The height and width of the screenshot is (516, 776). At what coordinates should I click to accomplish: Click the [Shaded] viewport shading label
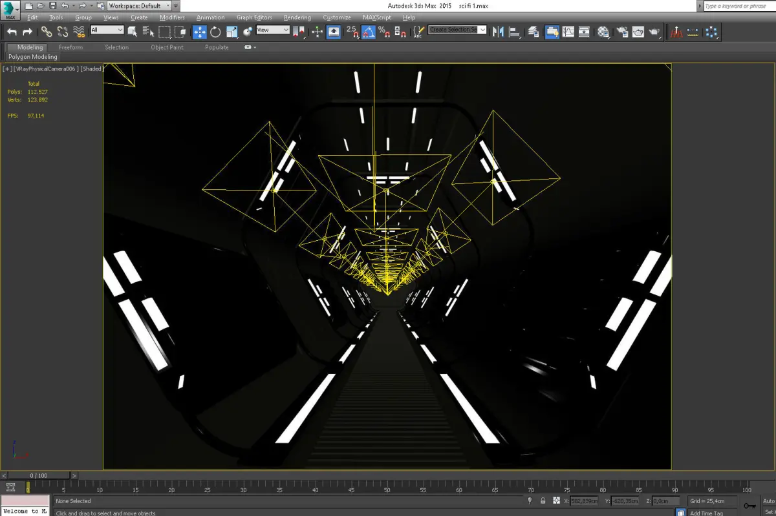(91, 68)
